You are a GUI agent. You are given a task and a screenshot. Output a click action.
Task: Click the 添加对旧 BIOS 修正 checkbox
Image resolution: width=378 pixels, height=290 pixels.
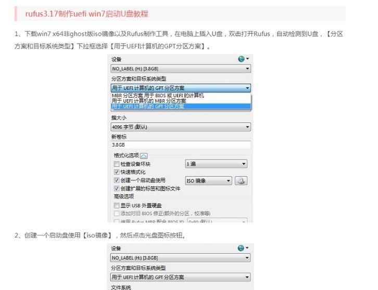(x=117, y=214)
